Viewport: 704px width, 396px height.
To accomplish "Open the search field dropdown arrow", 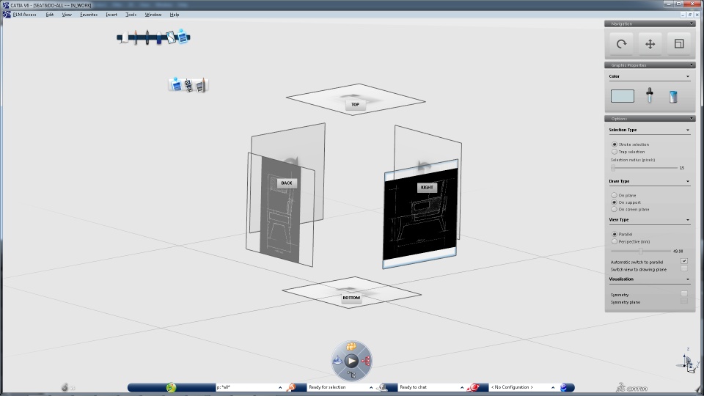I will pyautogui.click(x=280, y=387).
